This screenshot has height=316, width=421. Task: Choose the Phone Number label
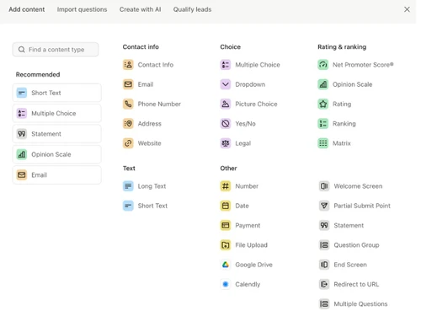pos(159,104)
